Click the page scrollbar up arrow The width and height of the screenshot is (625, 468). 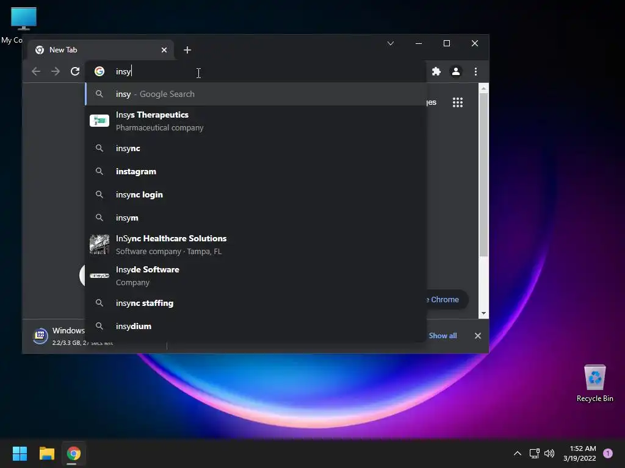483,88
